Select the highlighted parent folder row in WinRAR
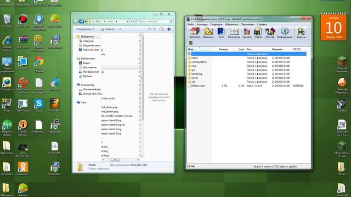The height and width of the screenshot is (197, 351). tap(247, 54)
